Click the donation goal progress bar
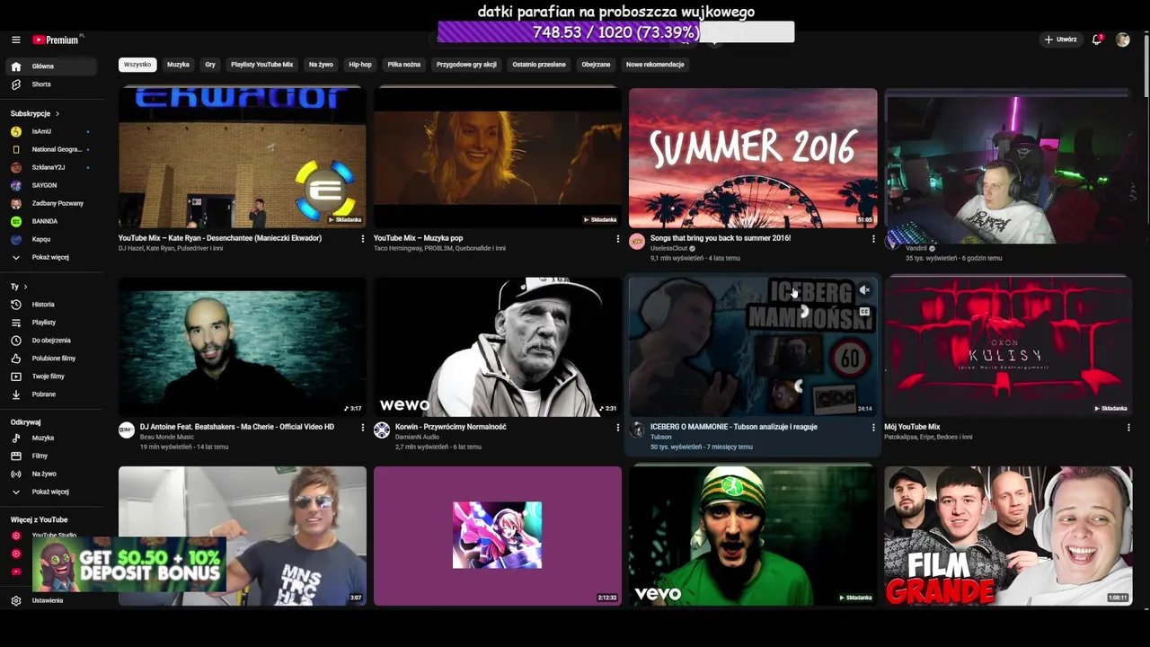 click(x=615, y=32)
